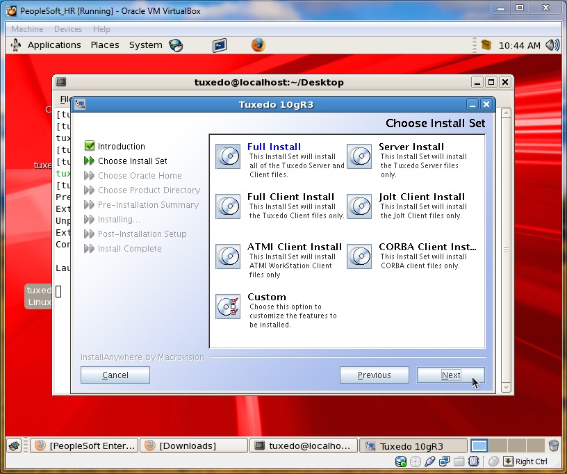Click the Choose Oracle Home step label
Screen dimensions: 567x474
pyautogui.click(x=140, y=175)
